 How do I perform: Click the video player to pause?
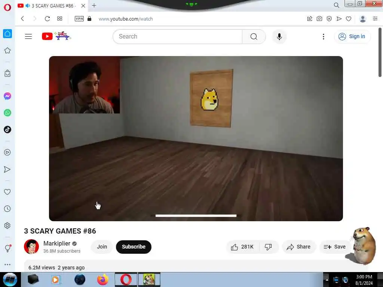click(x=196, y=138)
